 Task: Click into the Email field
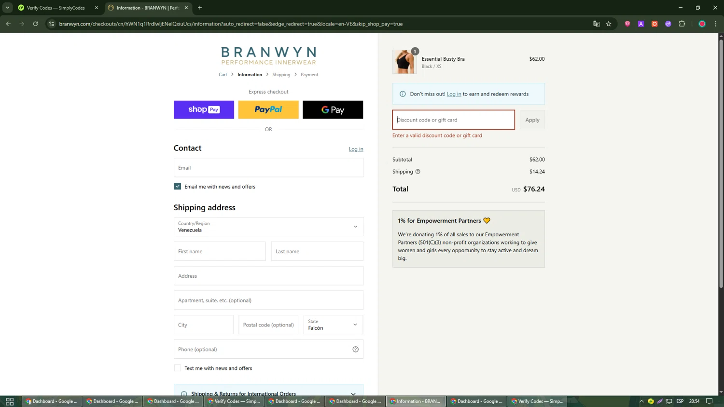[x=268, y=167]
